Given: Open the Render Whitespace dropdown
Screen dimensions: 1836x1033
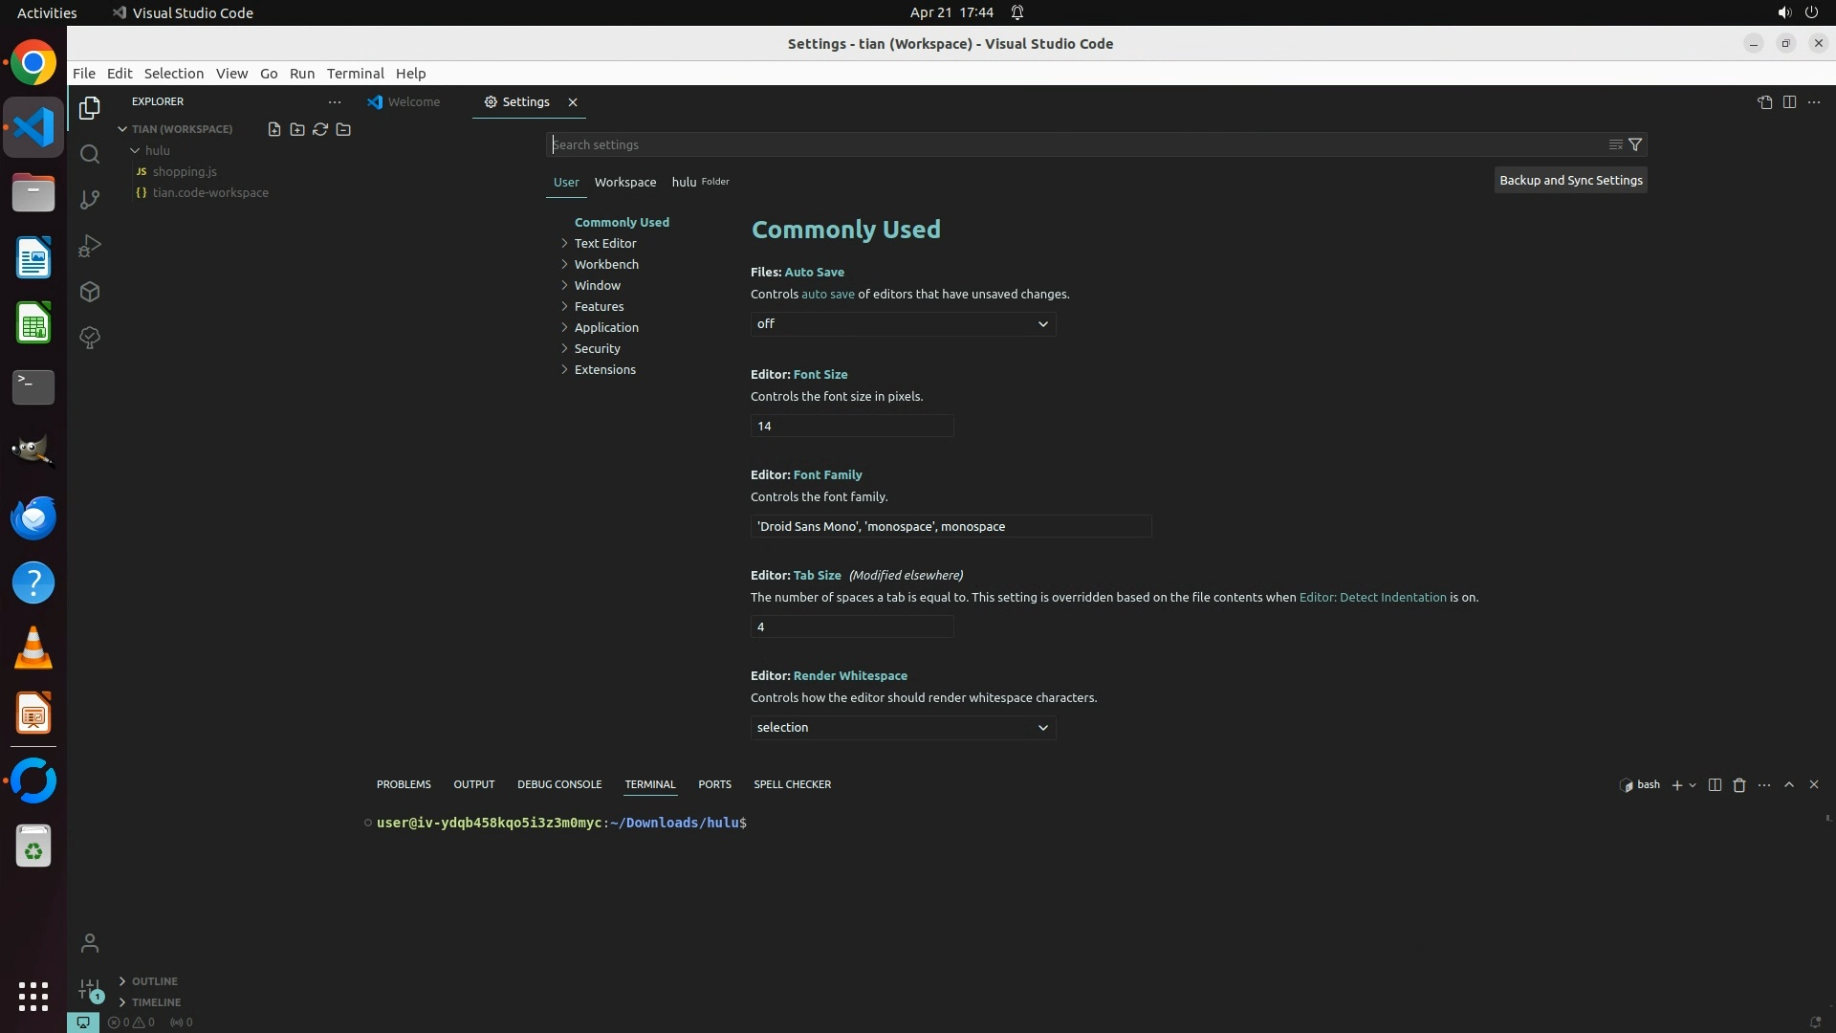Looking at the screenshot, I should point(903,728).
